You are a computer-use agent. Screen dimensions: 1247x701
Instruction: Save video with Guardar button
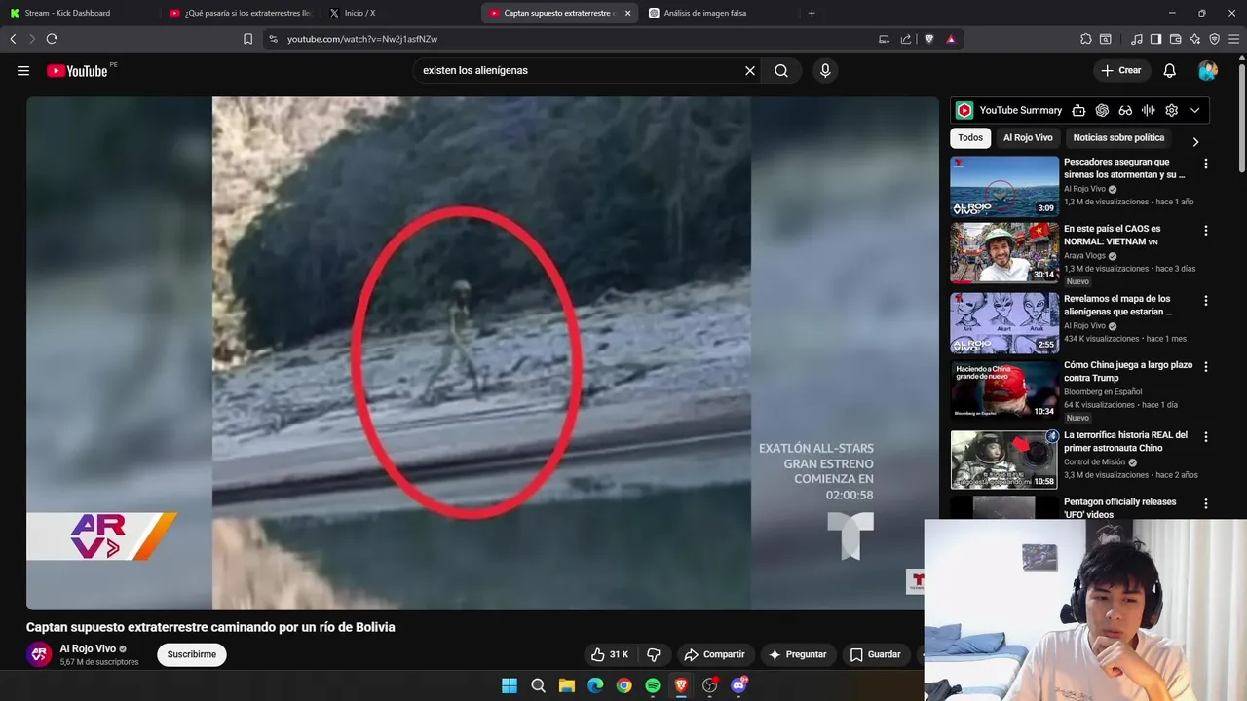click(x=875, y=654)
